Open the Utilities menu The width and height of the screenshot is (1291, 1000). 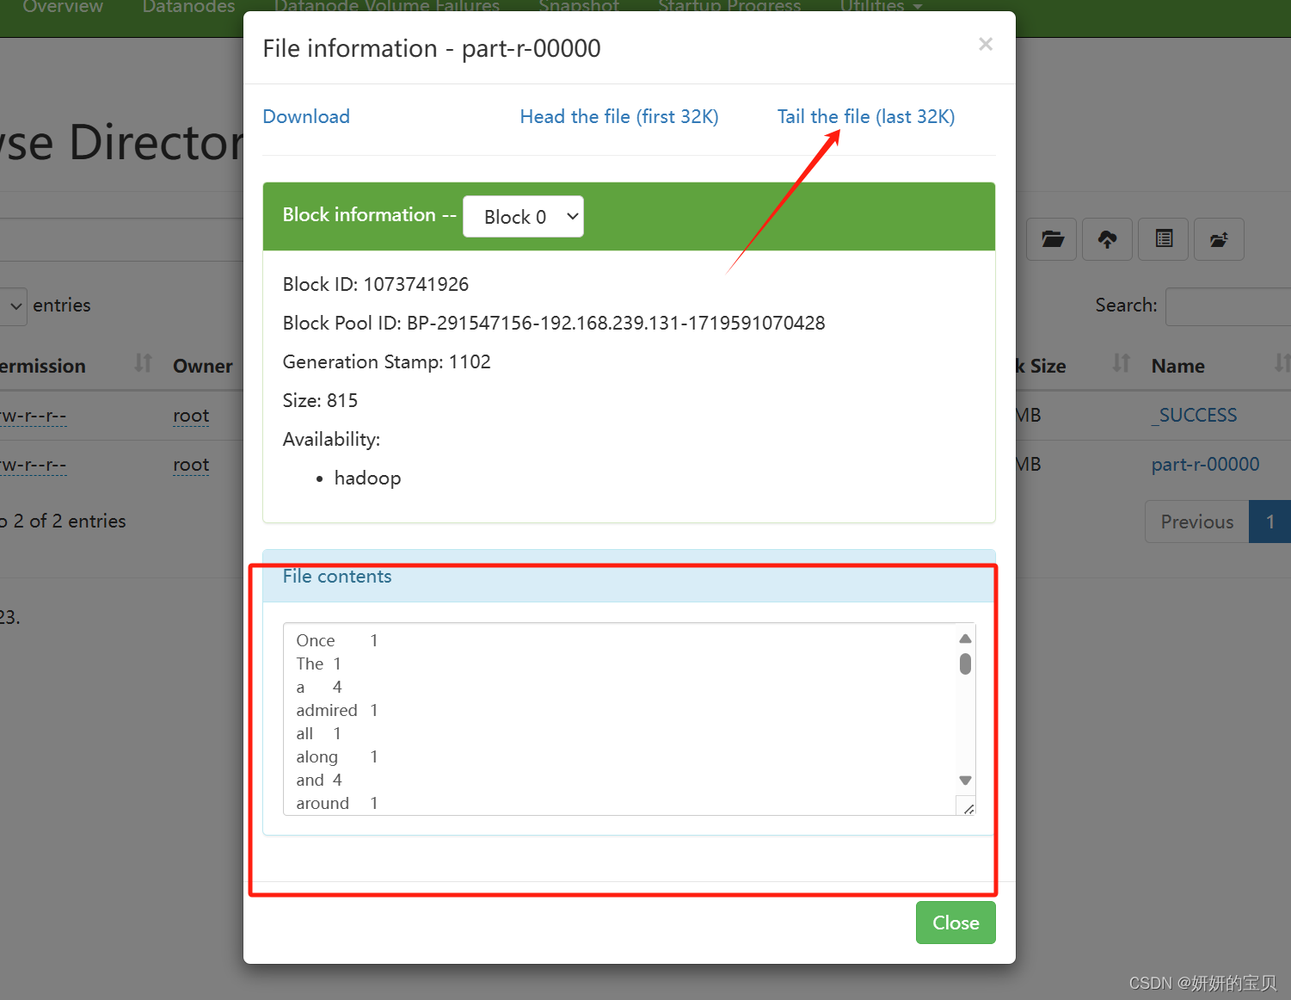pos(880,7)
